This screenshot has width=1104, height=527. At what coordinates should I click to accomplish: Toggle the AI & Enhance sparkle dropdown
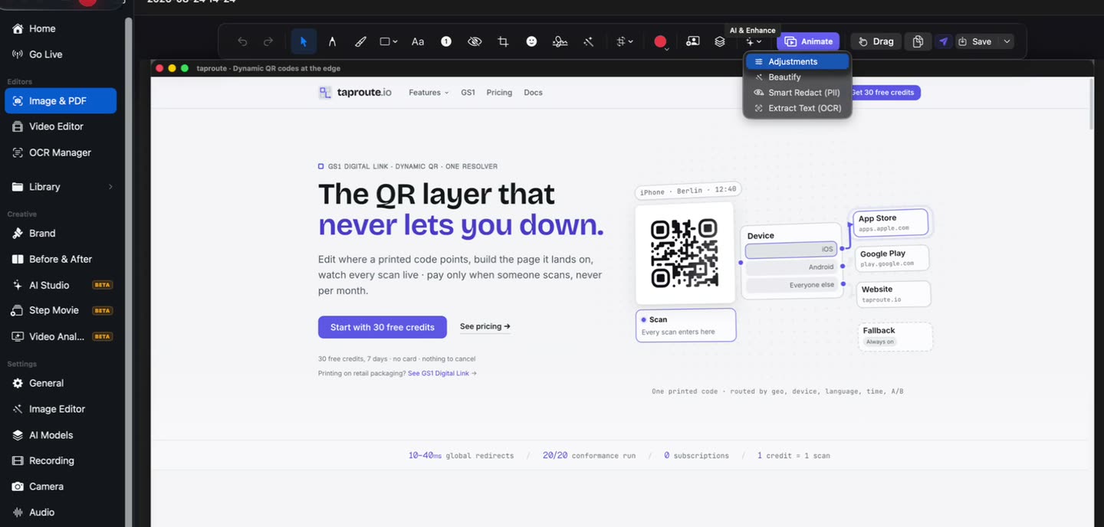click(754, 41)
